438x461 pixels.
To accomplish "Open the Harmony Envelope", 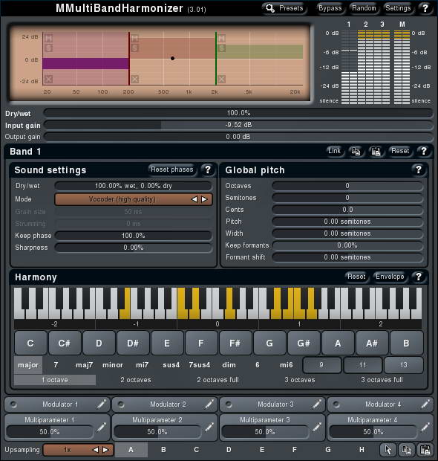I will (x=390, y=277).
